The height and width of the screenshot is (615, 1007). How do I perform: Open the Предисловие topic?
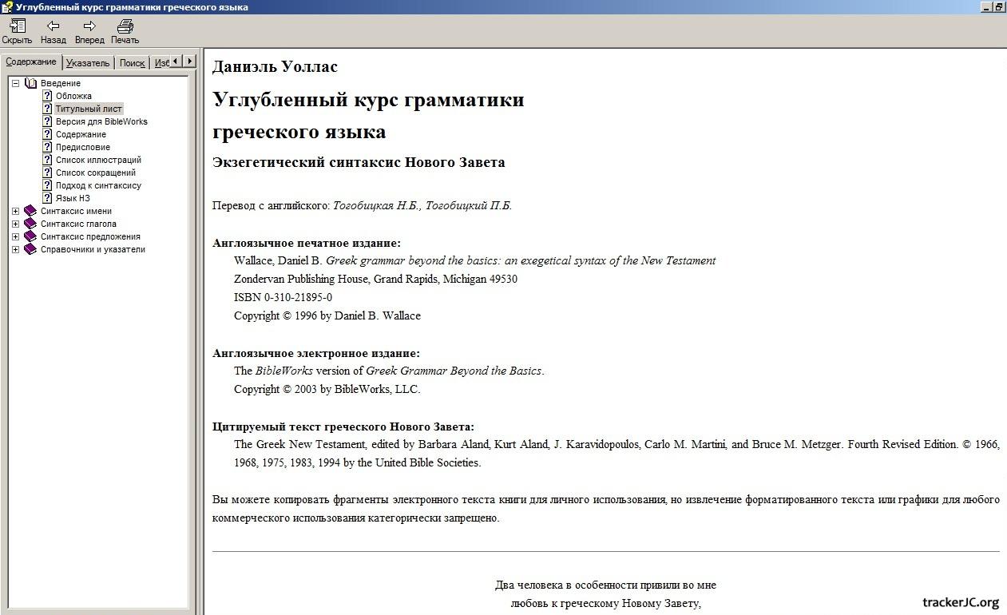(82, 147)
